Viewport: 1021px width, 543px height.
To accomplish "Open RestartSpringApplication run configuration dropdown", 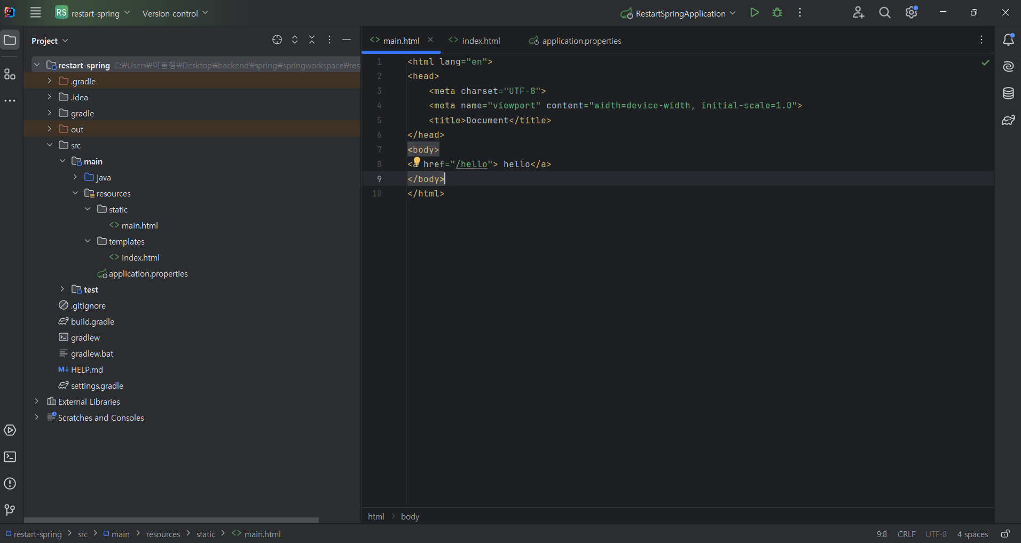I will click(x=678, y=13).
